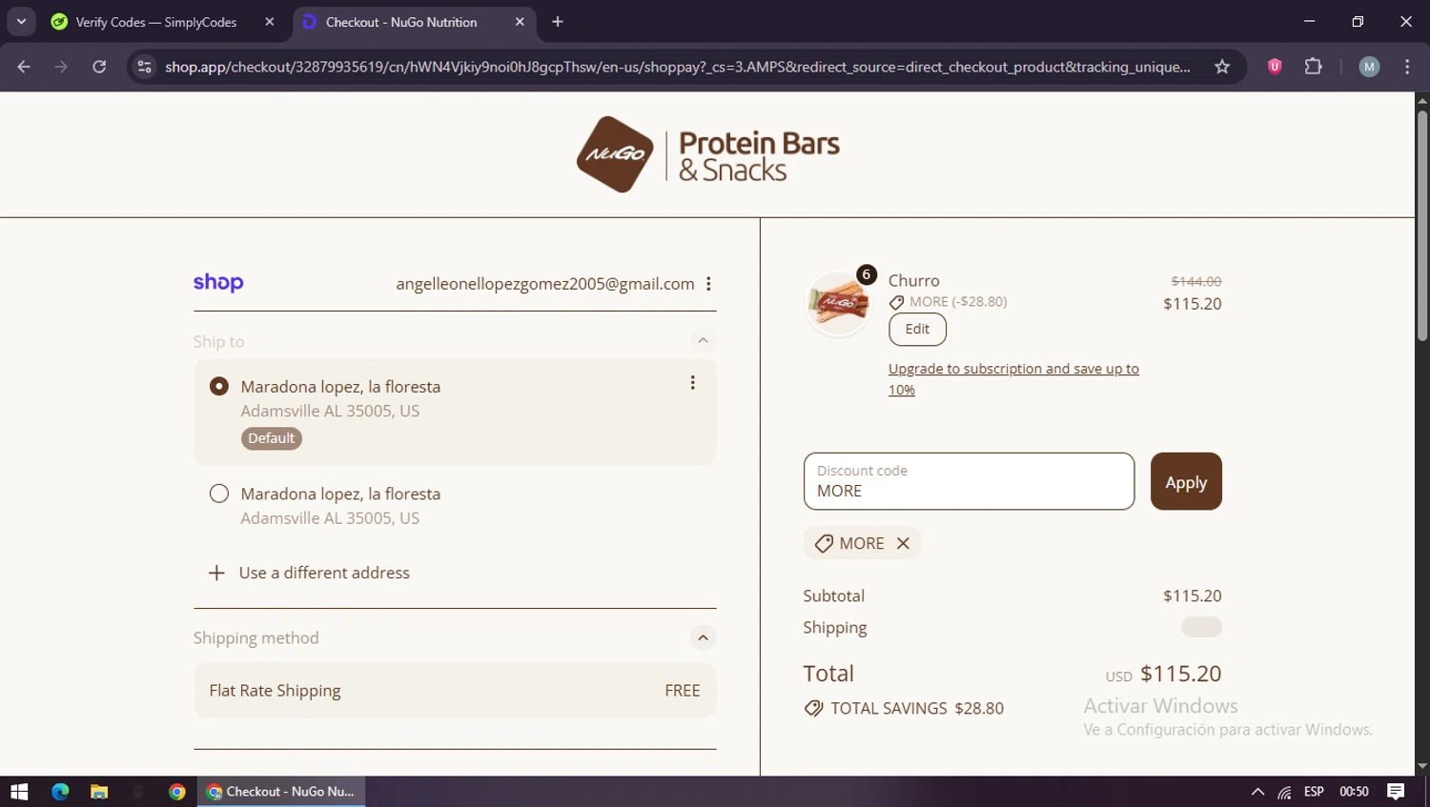Screen dimensions: 1430x807
Task: Remove the MORE discount tag
Action: pyautogui.click(x=903, y=543)
